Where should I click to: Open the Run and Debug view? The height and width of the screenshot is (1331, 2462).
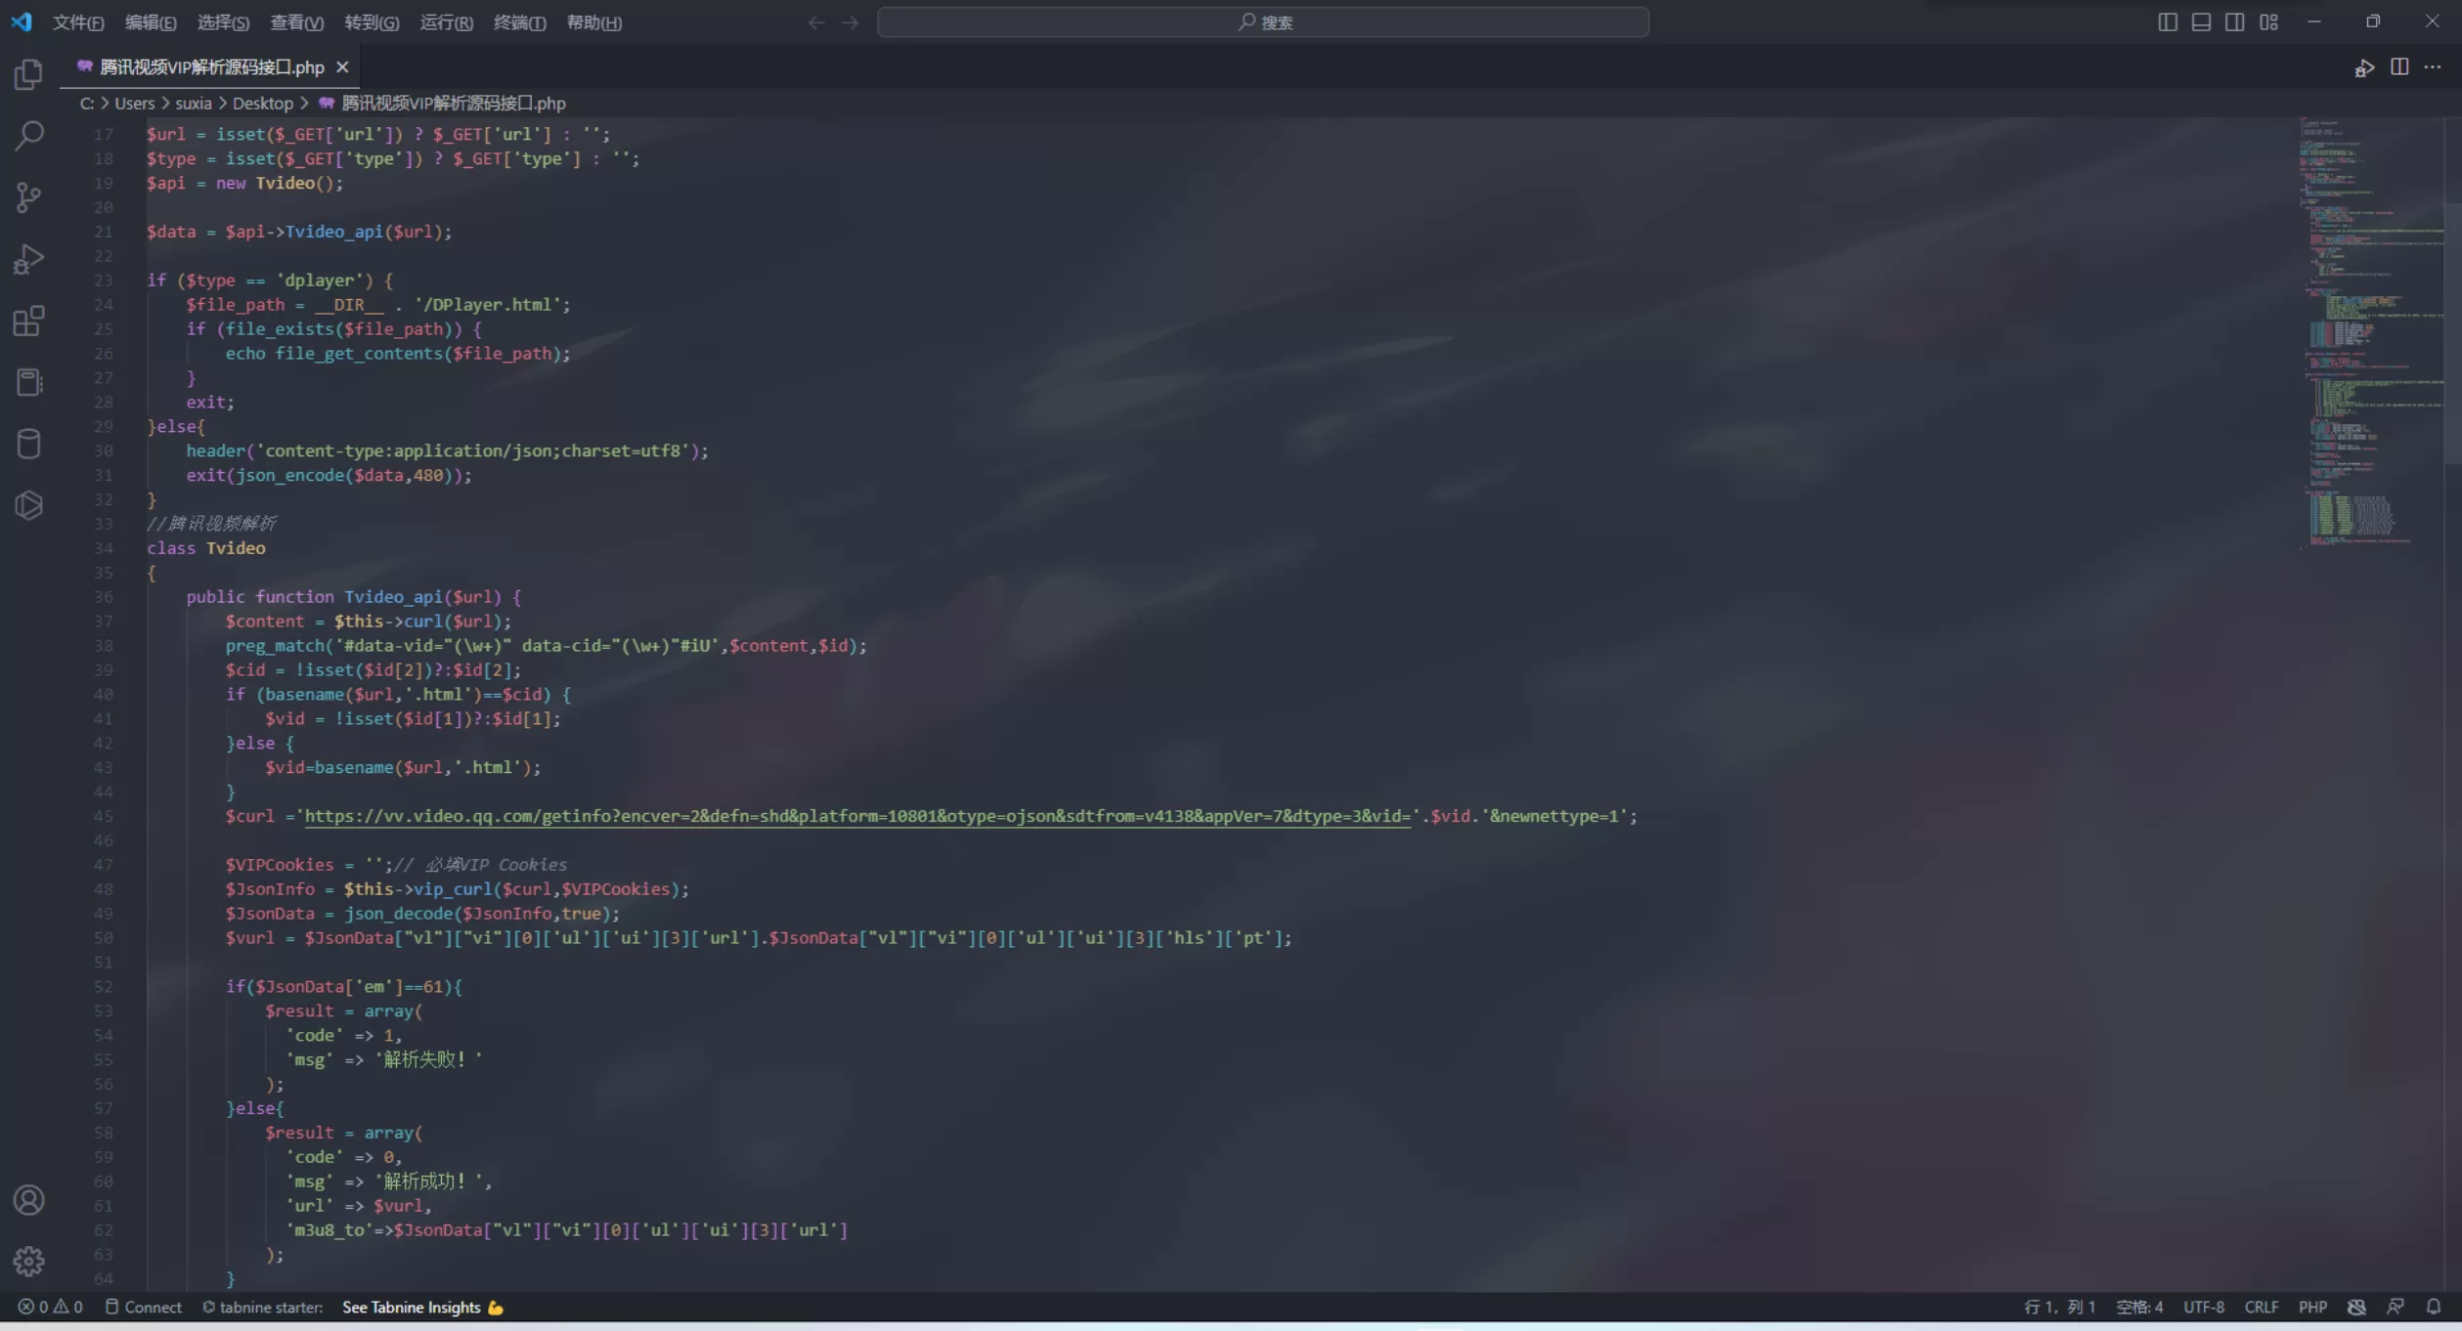point(28,259)
